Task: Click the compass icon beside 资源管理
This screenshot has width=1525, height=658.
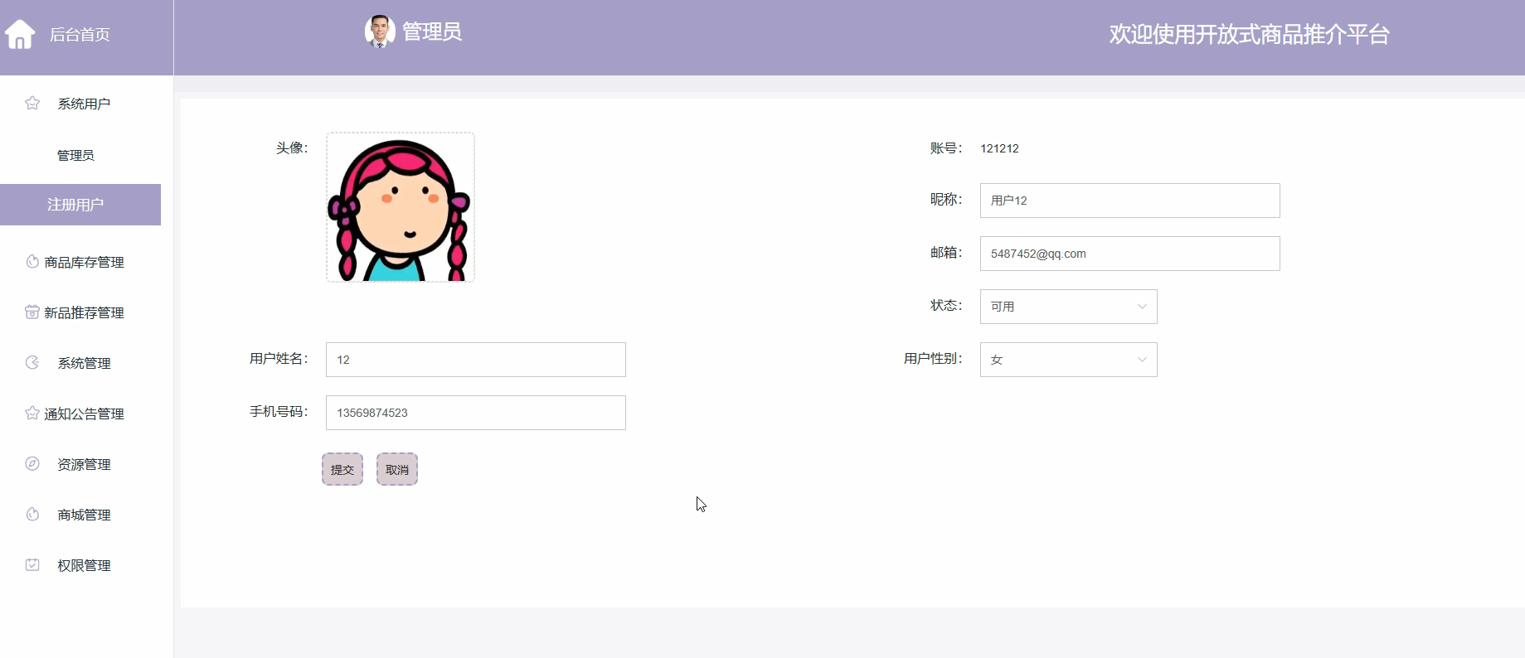Action: (x=32, y=463)
